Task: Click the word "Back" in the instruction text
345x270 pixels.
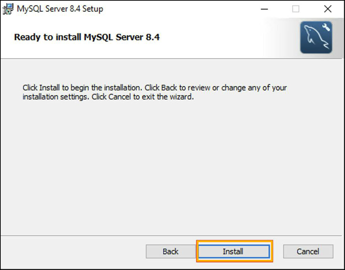Action: click(x=169, y=88)
